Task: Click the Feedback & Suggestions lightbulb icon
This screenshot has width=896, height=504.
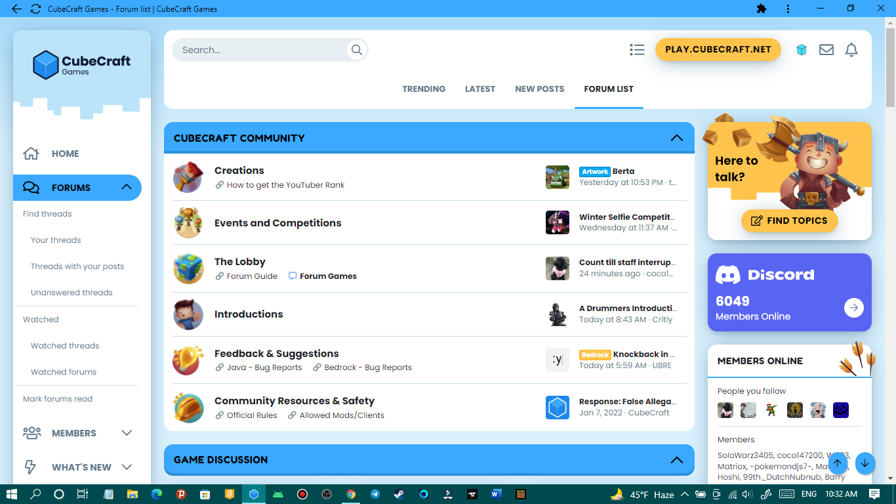Action: coord(188,360)
